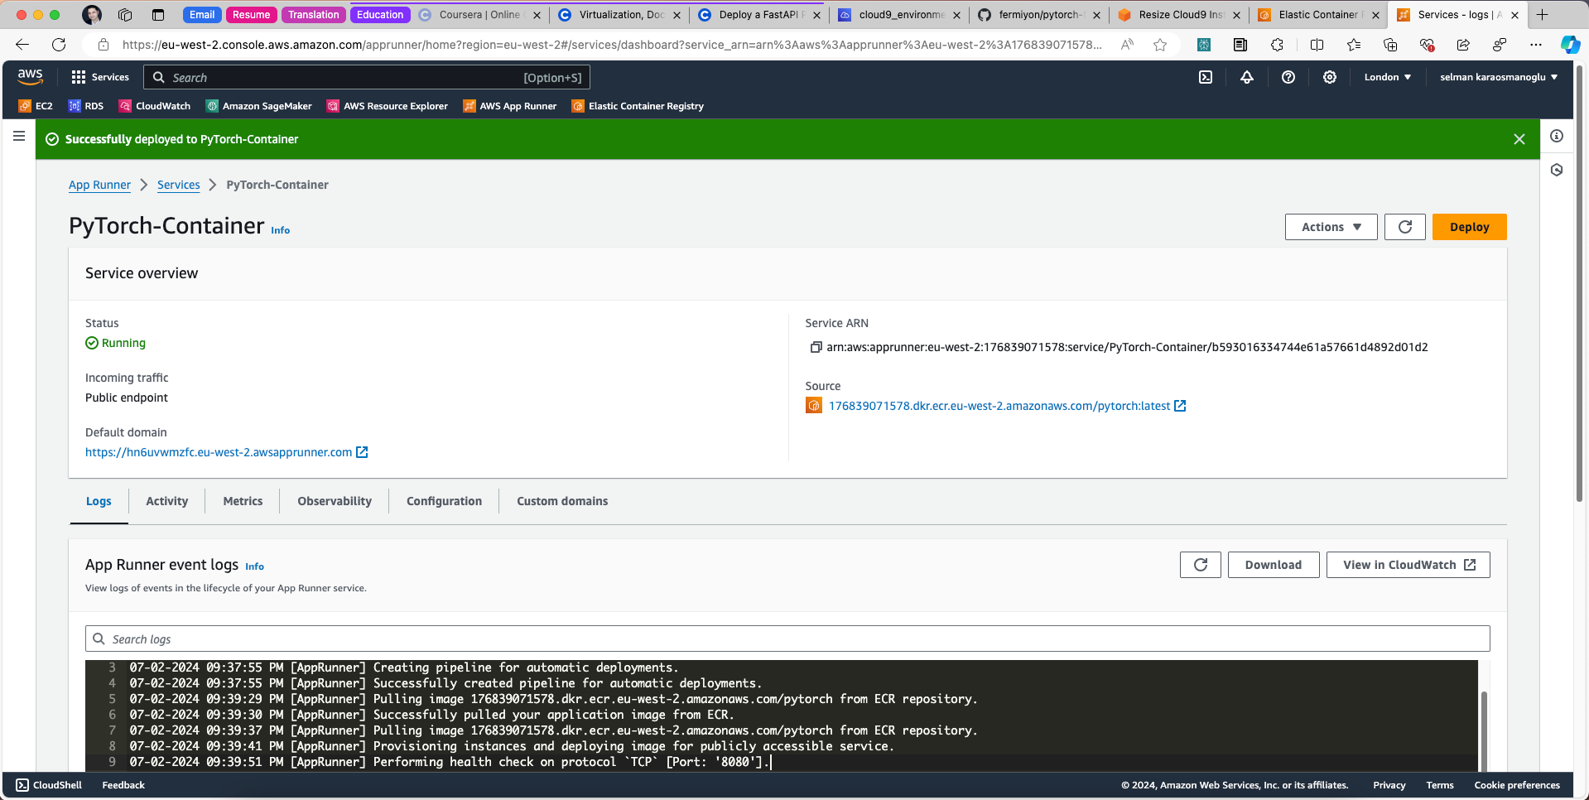Focus the Search logs field

[x=787, y=639]
